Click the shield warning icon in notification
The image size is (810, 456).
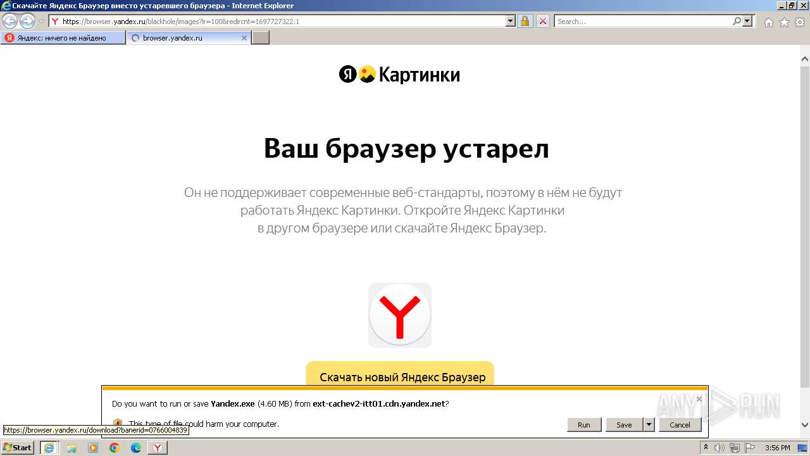[117, 424]
